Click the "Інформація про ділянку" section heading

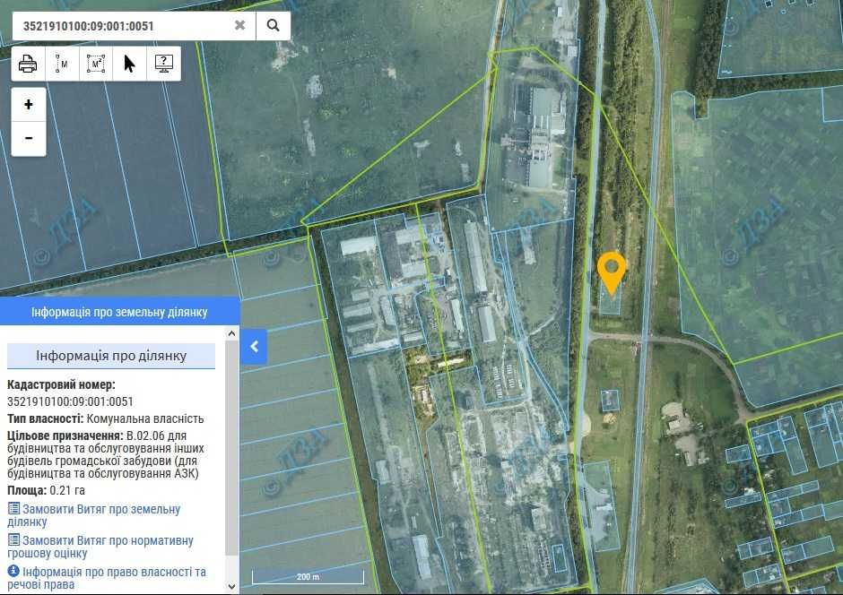tap(111, 356)
